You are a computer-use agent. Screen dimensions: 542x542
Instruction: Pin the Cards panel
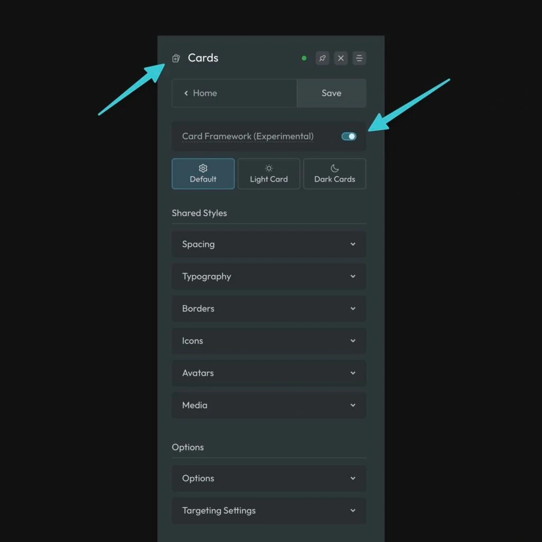322,58
